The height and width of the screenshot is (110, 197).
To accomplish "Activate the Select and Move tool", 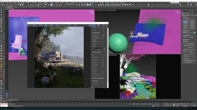I will click(31, 5).
